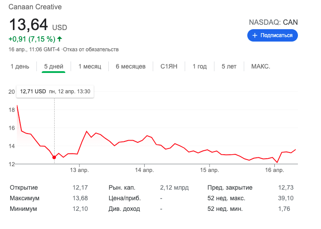Show the 6 месяцев chart view
The height and width of the screenshot is (229, 321).
tap(131, 66)
